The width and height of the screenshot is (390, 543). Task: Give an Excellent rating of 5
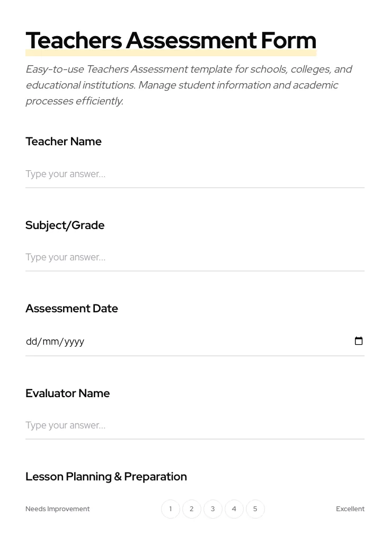click(x=255, y=509)
